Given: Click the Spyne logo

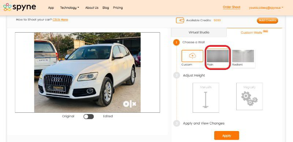Looking at the screenshot, I should coord(20,7).
